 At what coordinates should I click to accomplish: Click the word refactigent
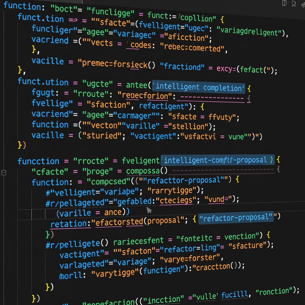pyautogui.click(x=161, y=106)
